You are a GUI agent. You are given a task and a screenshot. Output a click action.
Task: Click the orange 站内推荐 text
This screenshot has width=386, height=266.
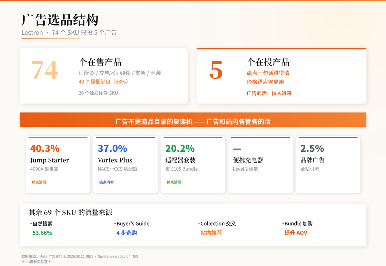pos(211,233)
